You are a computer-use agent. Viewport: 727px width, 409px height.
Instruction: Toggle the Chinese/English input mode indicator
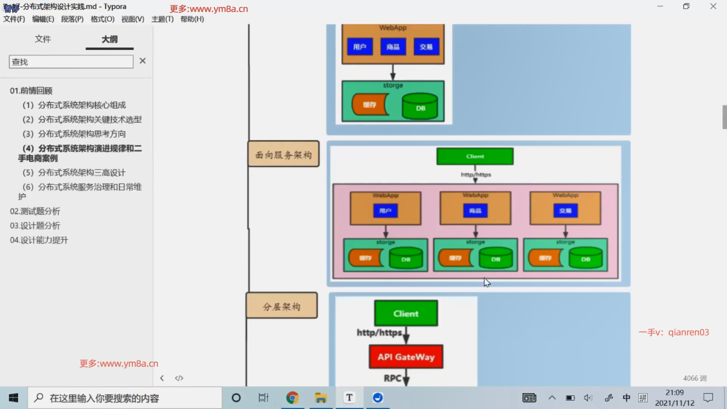626,398
